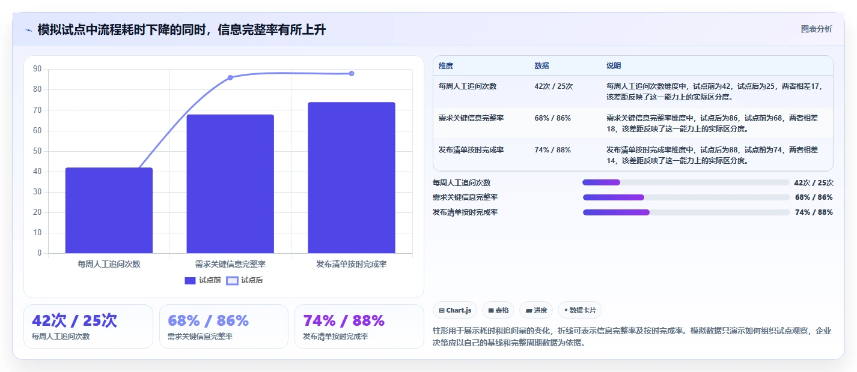Click the 数据卡片 tag
The height and width of the screenshot is (372, 857).
[x=580, y=310]
